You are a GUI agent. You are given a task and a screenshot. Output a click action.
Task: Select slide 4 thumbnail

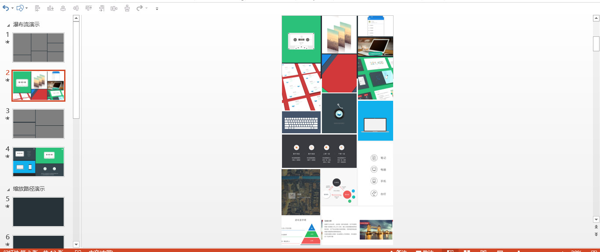[39, 162]
